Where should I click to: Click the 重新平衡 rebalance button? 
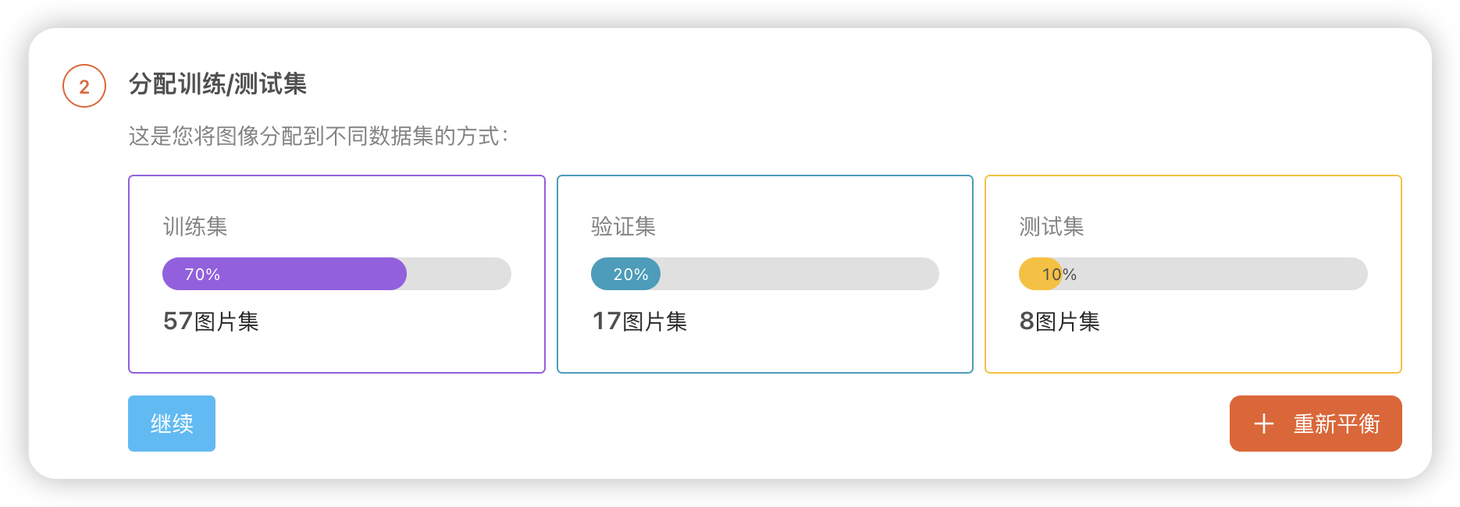pyautogui.click(x=1316, y=424)
